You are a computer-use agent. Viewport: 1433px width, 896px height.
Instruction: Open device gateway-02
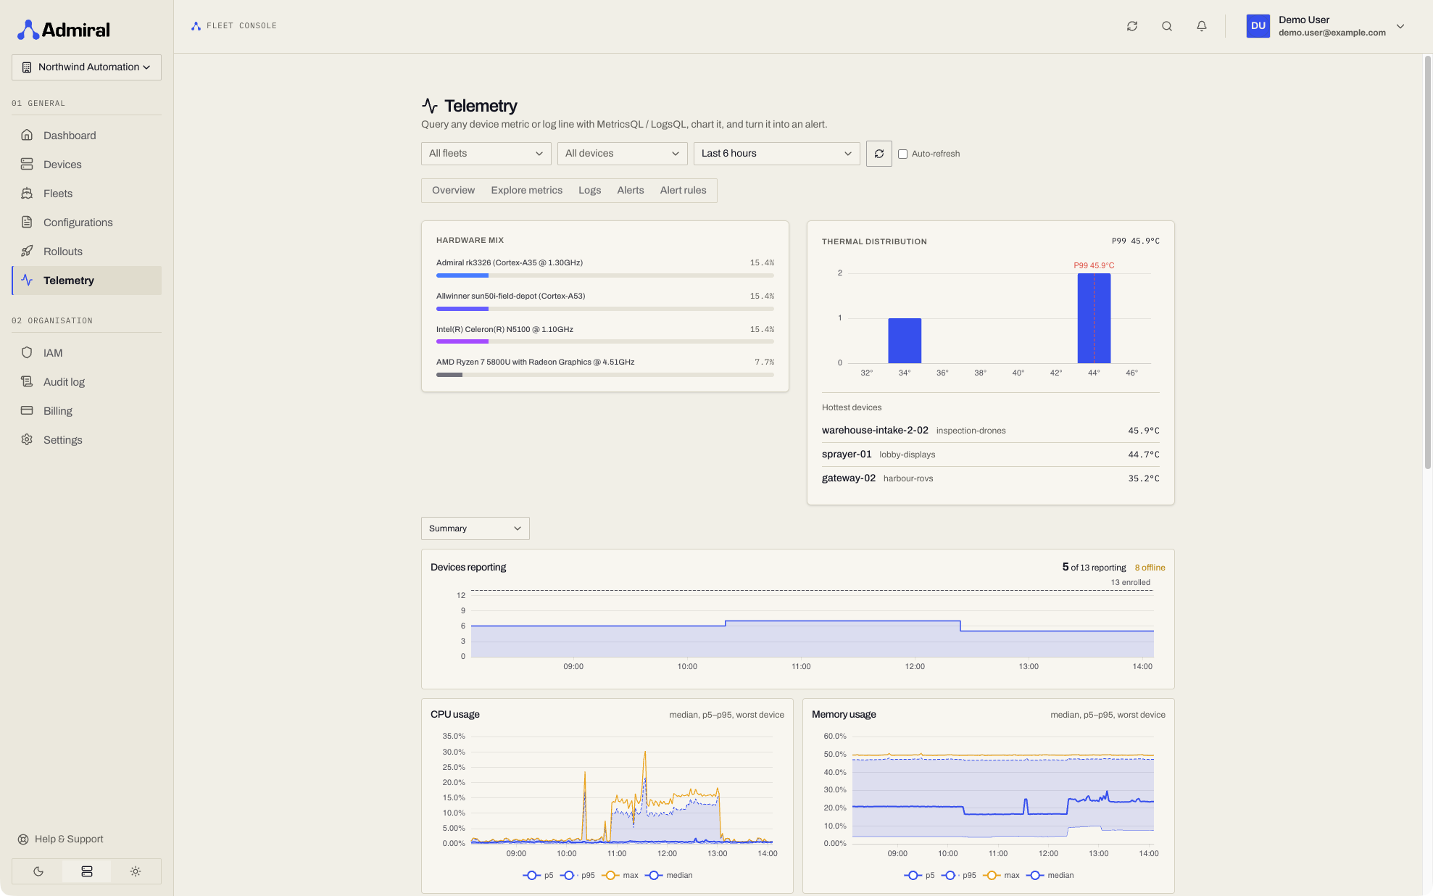point(849,478)
